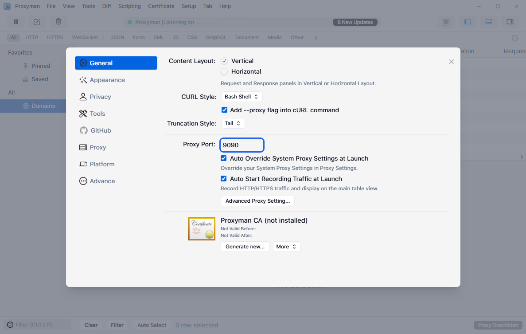This screenshot has width=526, height=334.
Task: Click the Proxy Port input field
Action: [242, 145]
